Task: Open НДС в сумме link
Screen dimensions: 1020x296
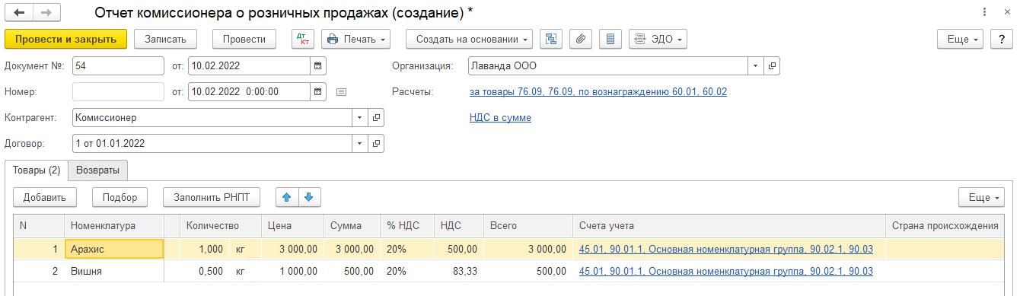Action: [x=500, y=118]
